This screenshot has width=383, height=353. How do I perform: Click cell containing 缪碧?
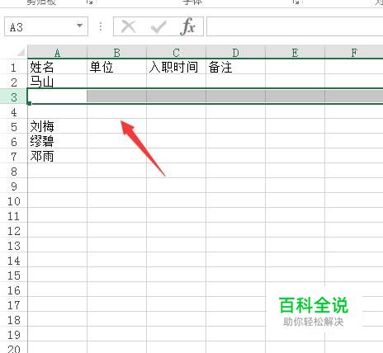click(57, 141)
